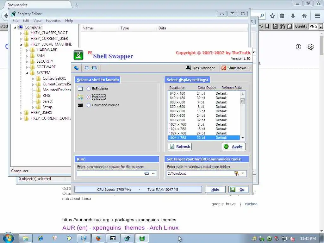This screenshot has height=243, width=324.
Task: Click the settings gear icon on the web page
Action: pyautogui.click(x=311, y=47)
